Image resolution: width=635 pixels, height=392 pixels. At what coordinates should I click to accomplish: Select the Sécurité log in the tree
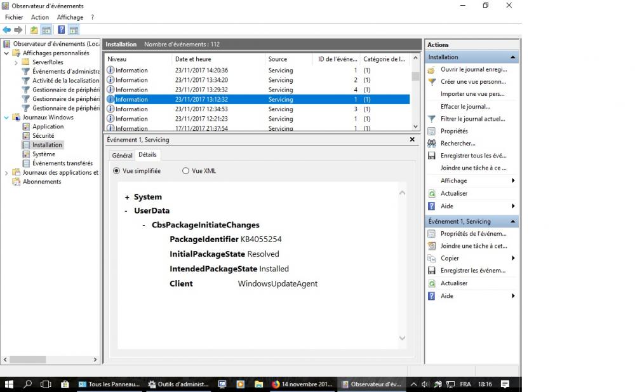[43, 136]
